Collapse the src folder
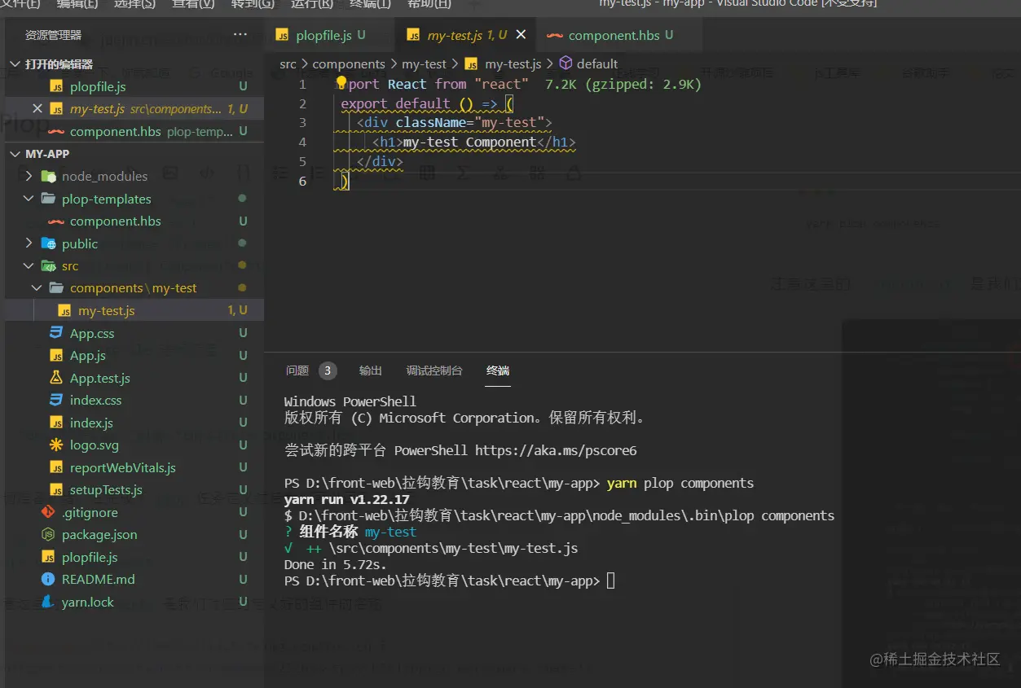Screen dimensions: 1021x688 tap(29, 265)
